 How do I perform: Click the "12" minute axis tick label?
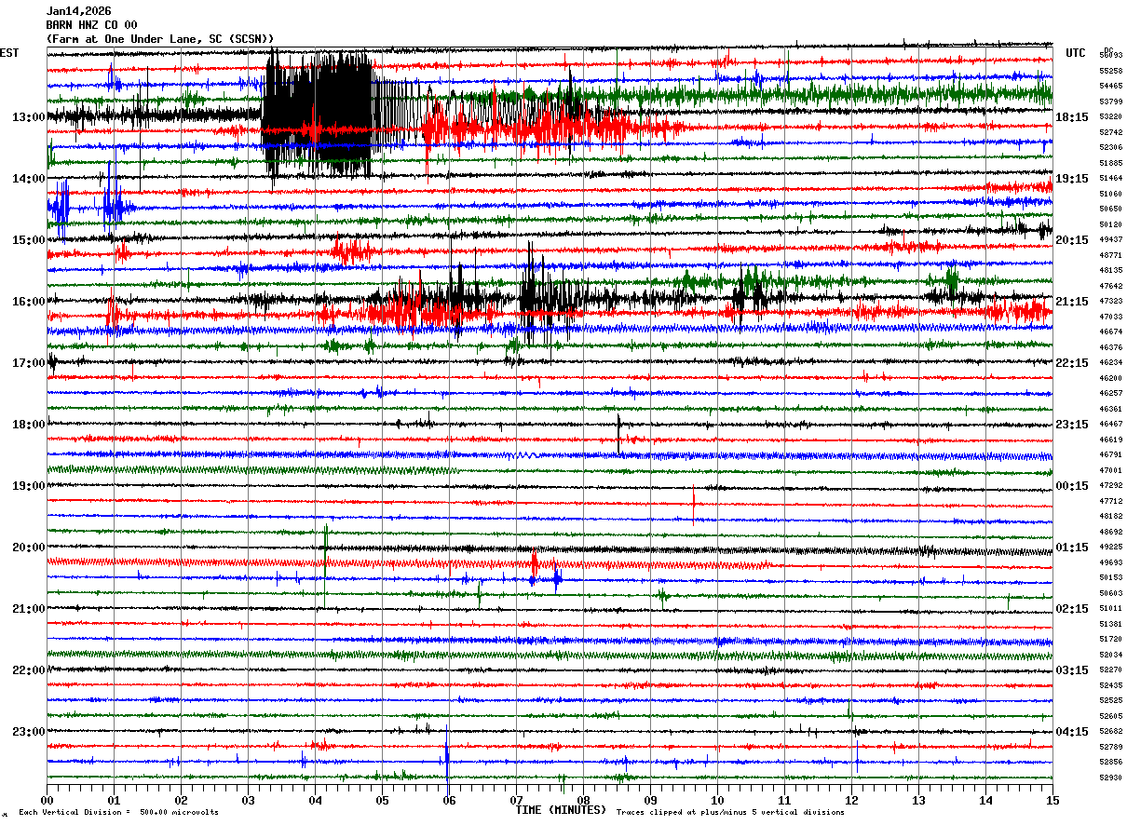point(851,800)
